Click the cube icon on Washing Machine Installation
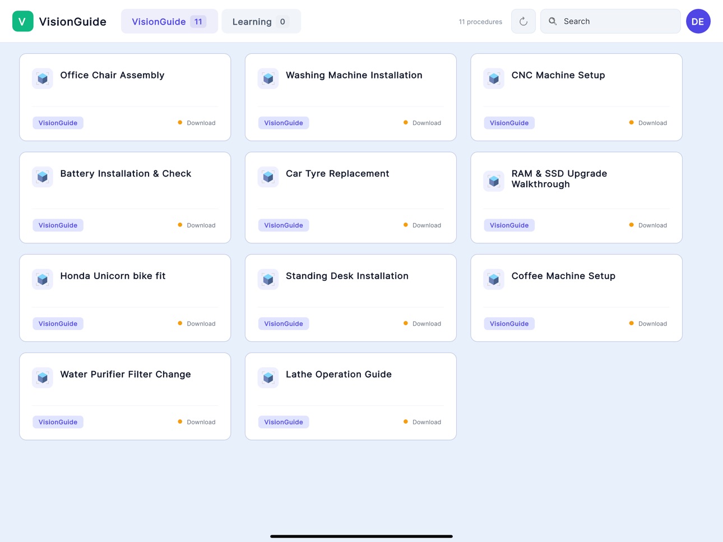723x542 pixels. [268, 78]
